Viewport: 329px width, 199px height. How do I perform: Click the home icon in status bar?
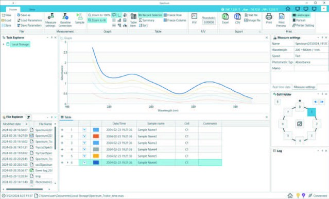290,195
